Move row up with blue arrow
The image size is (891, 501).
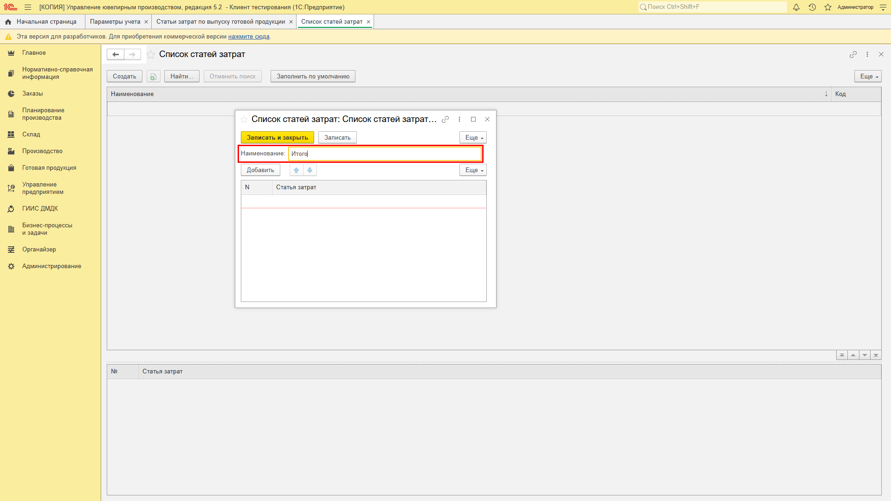point(297,170)
